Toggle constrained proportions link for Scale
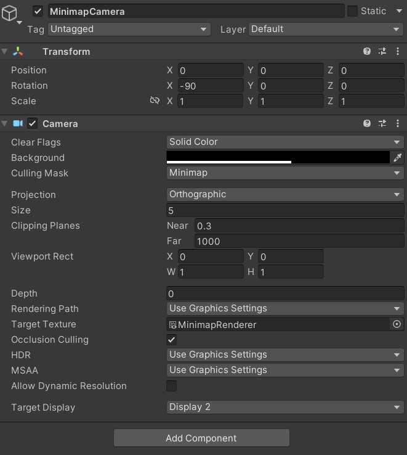Screen dimensions: 407x455 [x=155, y=100]
